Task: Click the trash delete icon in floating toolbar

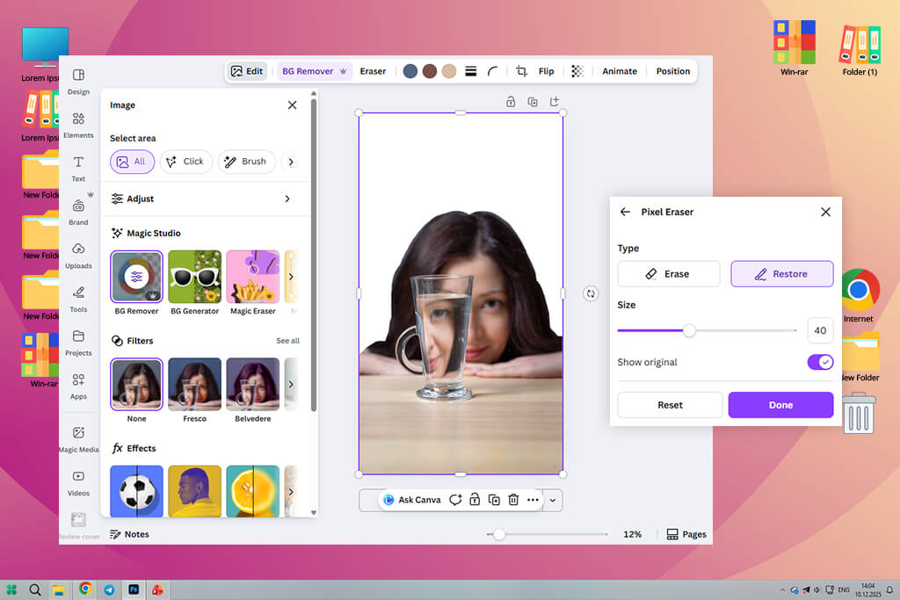Action: (x=513, y=500)
